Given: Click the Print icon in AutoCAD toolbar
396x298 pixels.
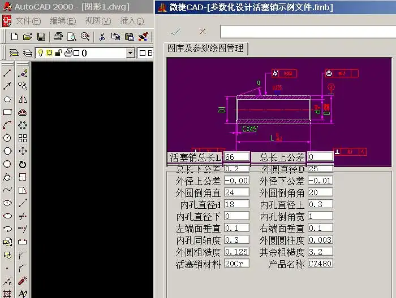Looking at the screenshot, I should (58, 37).
